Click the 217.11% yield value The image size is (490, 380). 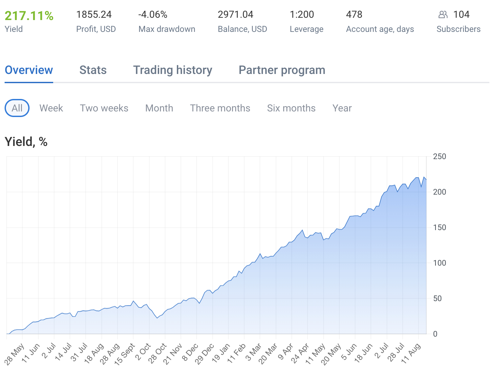(x=29, y=15)
